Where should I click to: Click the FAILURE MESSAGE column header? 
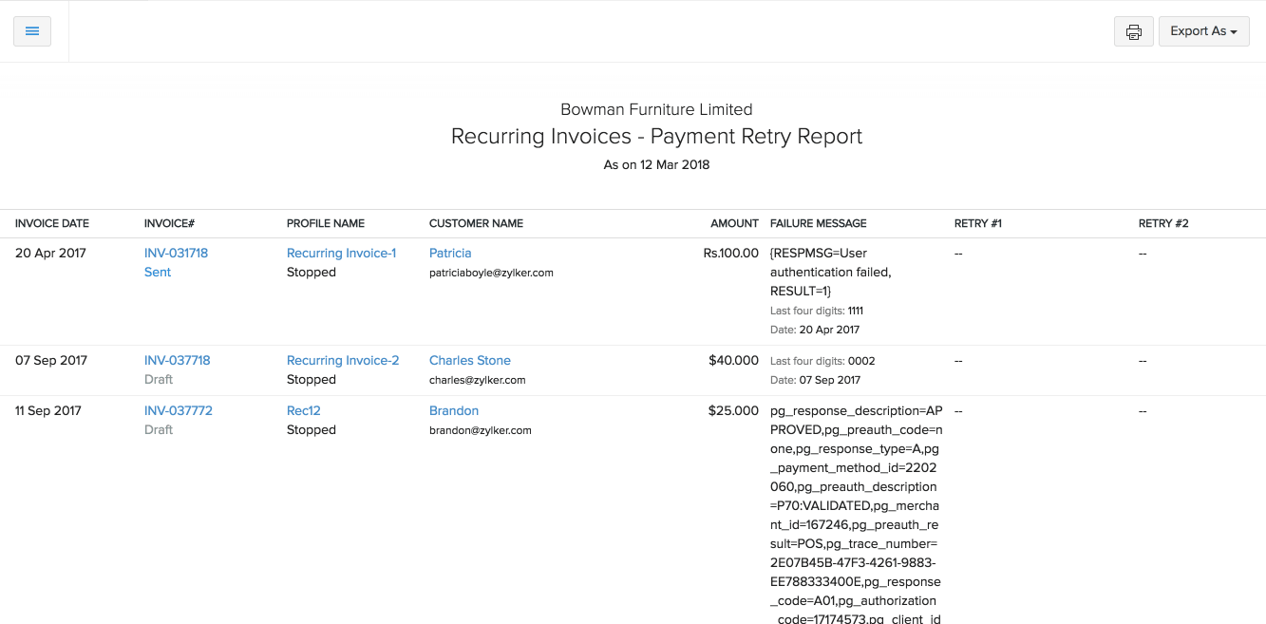pos(818,223)
